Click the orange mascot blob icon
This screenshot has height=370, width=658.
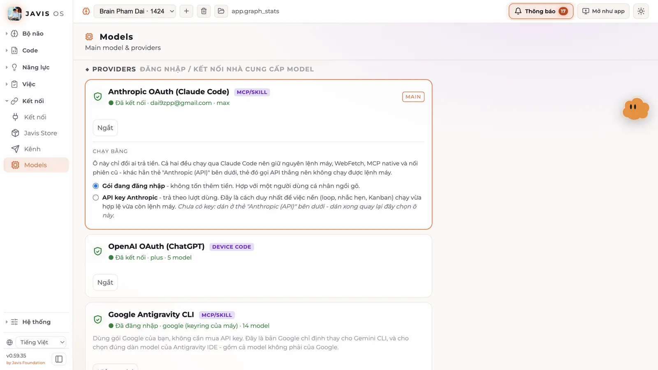[x=635, y=109]
